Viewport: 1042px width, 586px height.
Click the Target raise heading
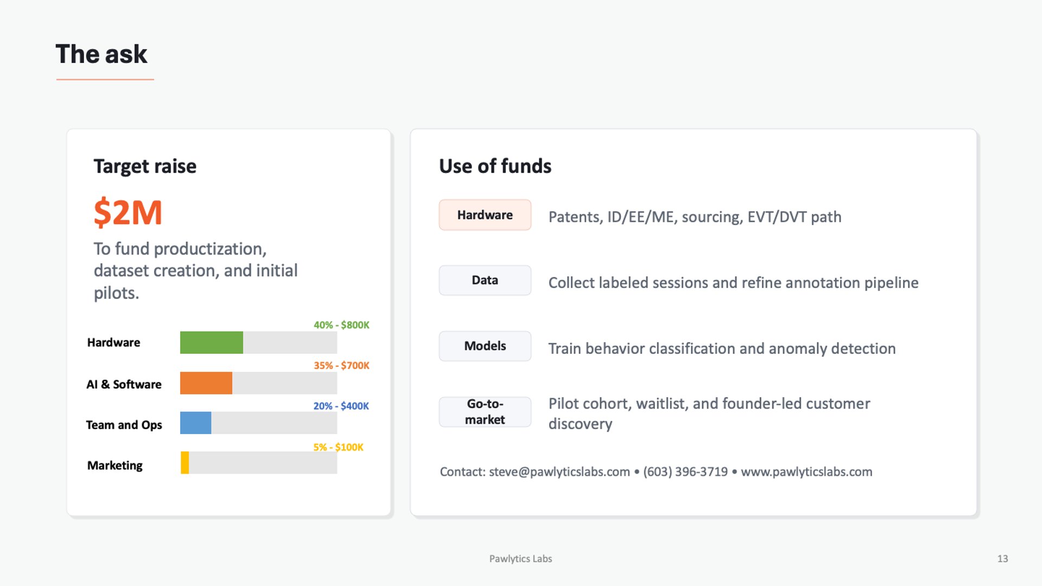145,166
